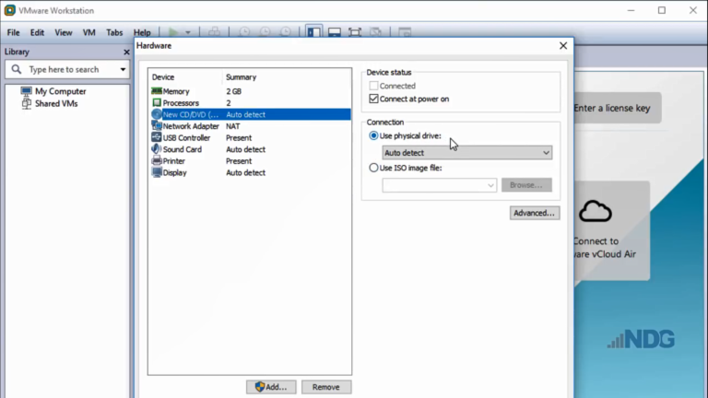708x398 pixels.
Task: Toggle the thumbnail bar toolbar icon
Action: (335, 32)
